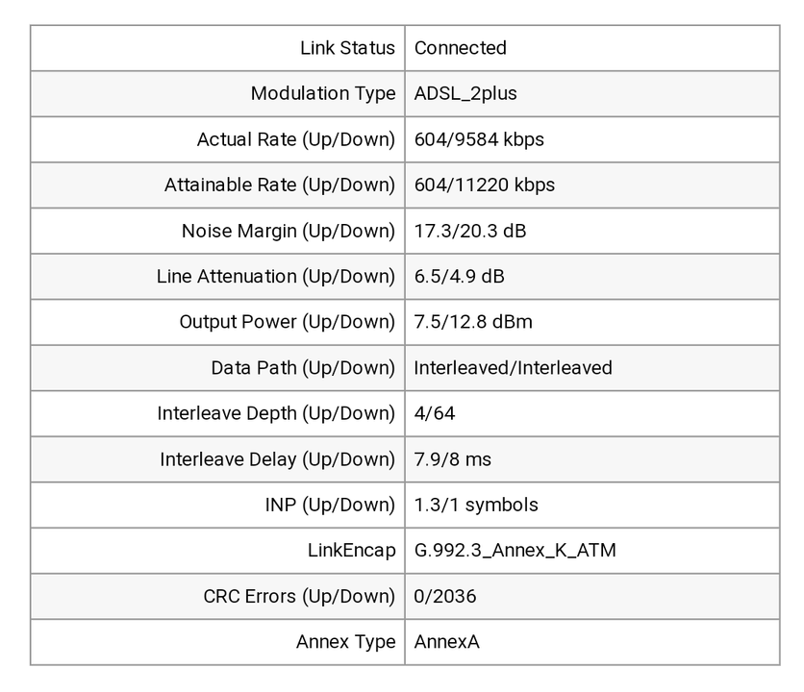804x692 pixels.
Task: Click the Actual Rate (Up/Down) label
Action: click(296, 139)
